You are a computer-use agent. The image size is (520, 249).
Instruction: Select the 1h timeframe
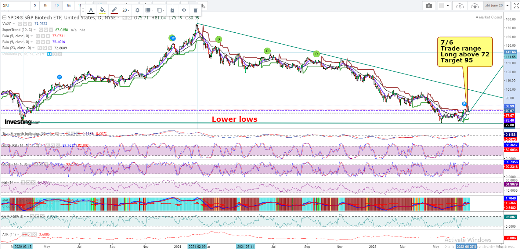[45, 6]
